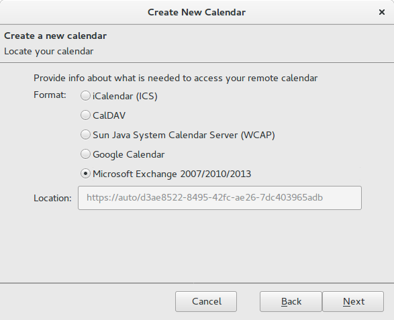
Task: Close the Create New Calendar dialog
Action: click(382, 12)
